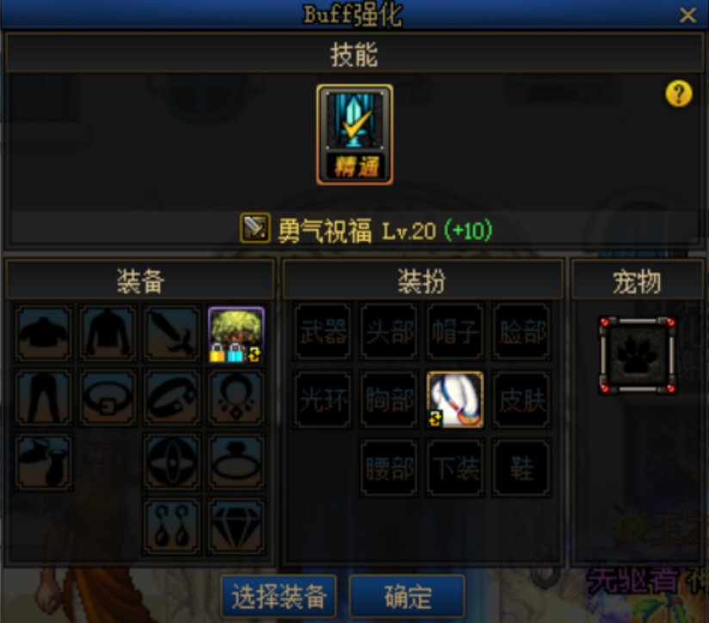Select the 武器 avatar slot
709x623 pixels.
[x=323, y=331]
